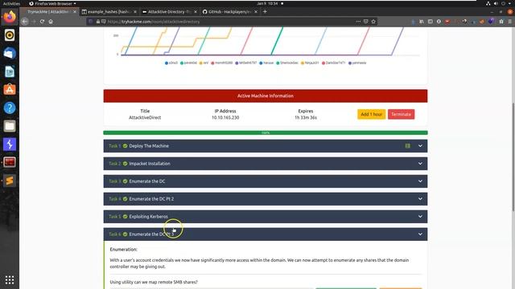515x289 pixels.
Task: Open Rhythmbox from the dock
Action: (10, 35)
